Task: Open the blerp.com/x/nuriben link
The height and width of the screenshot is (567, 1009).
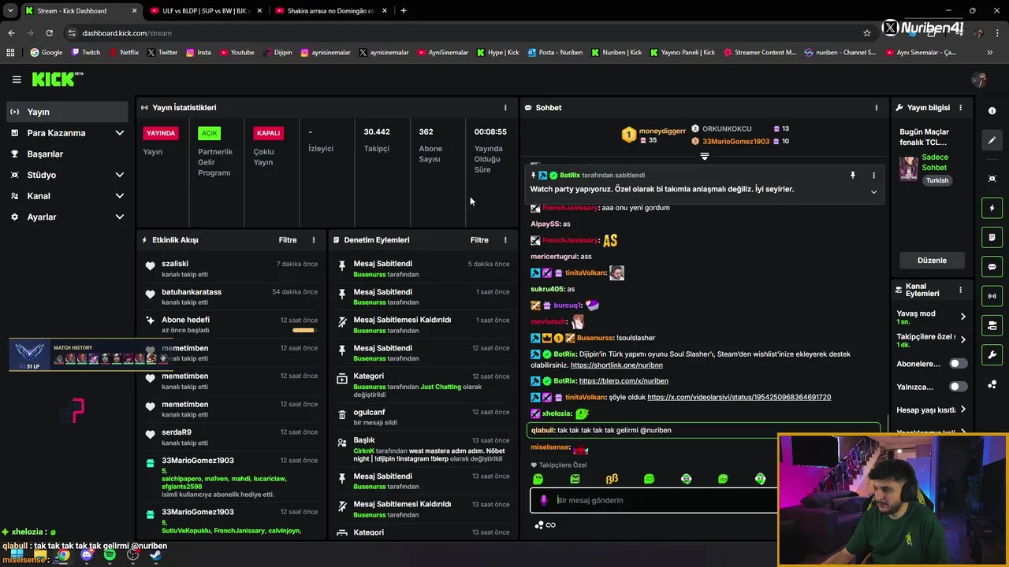Action: click(624, 381)
